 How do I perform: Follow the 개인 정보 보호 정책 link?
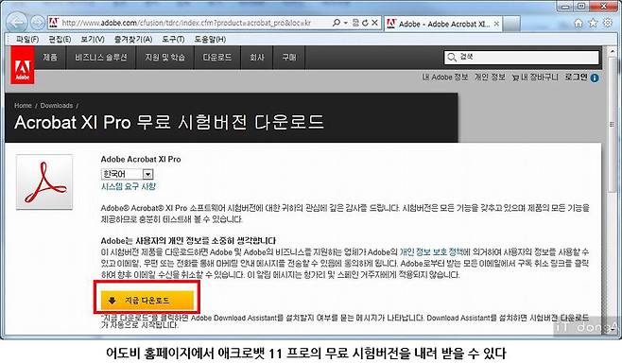431,251
